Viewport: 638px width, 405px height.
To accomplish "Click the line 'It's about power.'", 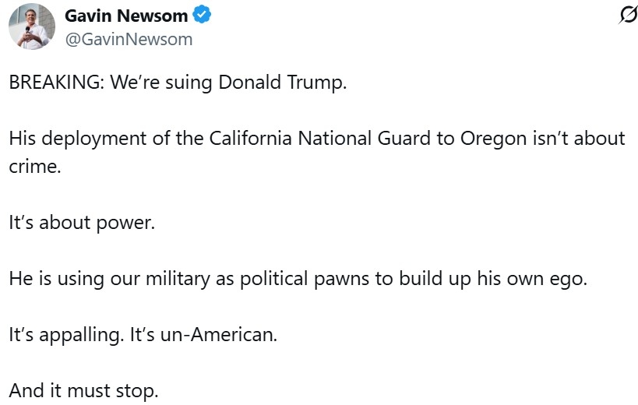I will [83, 223].
